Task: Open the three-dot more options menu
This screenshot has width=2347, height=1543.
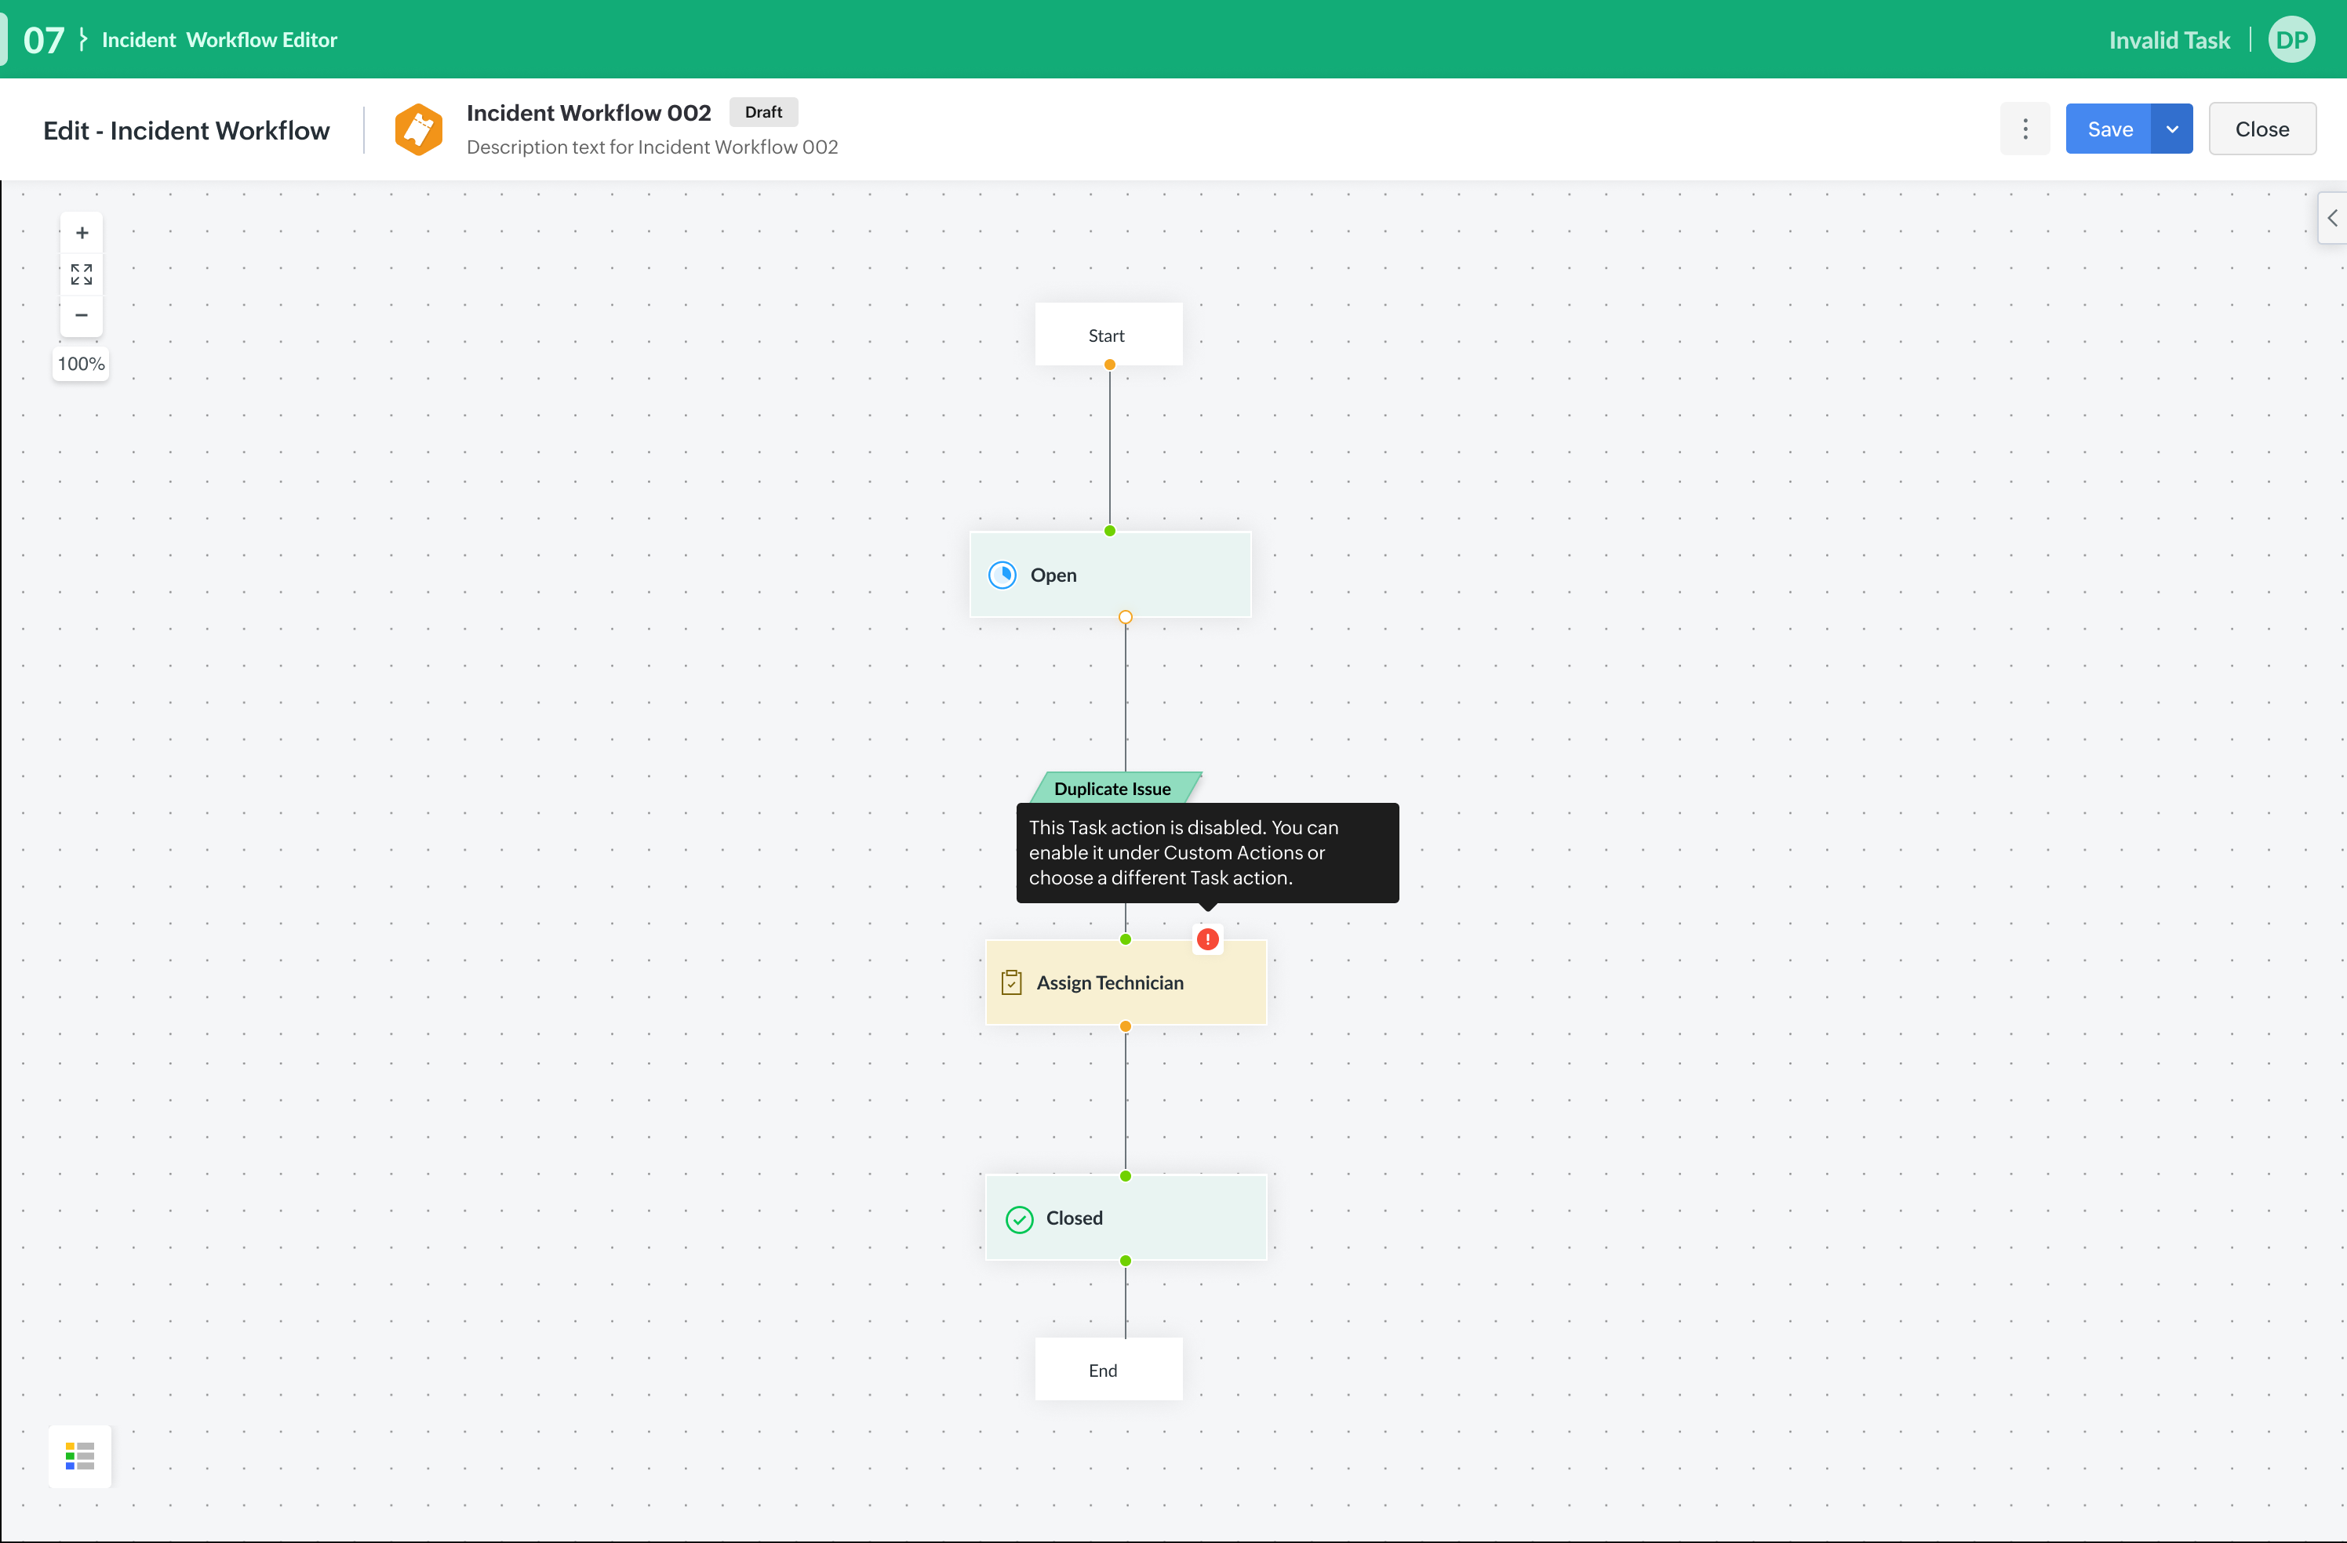Action: point(2025,129)
